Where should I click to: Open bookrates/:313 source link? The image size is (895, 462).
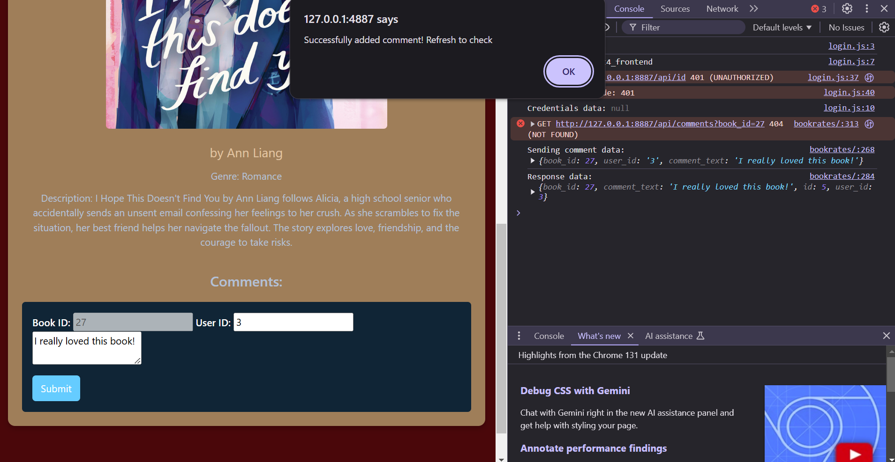pos(826,124)
